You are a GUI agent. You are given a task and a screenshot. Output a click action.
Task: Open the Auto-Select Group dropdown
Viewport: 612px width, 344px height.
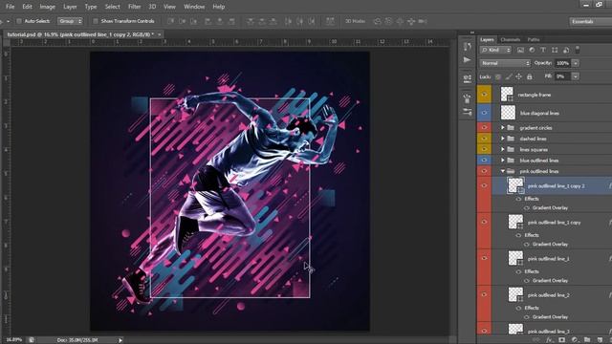click(70, 21)
